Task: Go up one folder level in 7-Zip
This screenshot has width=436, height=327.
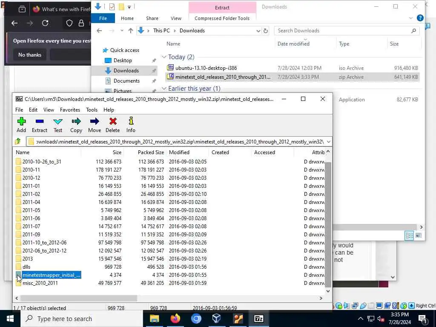Action: tap(18, 141)
